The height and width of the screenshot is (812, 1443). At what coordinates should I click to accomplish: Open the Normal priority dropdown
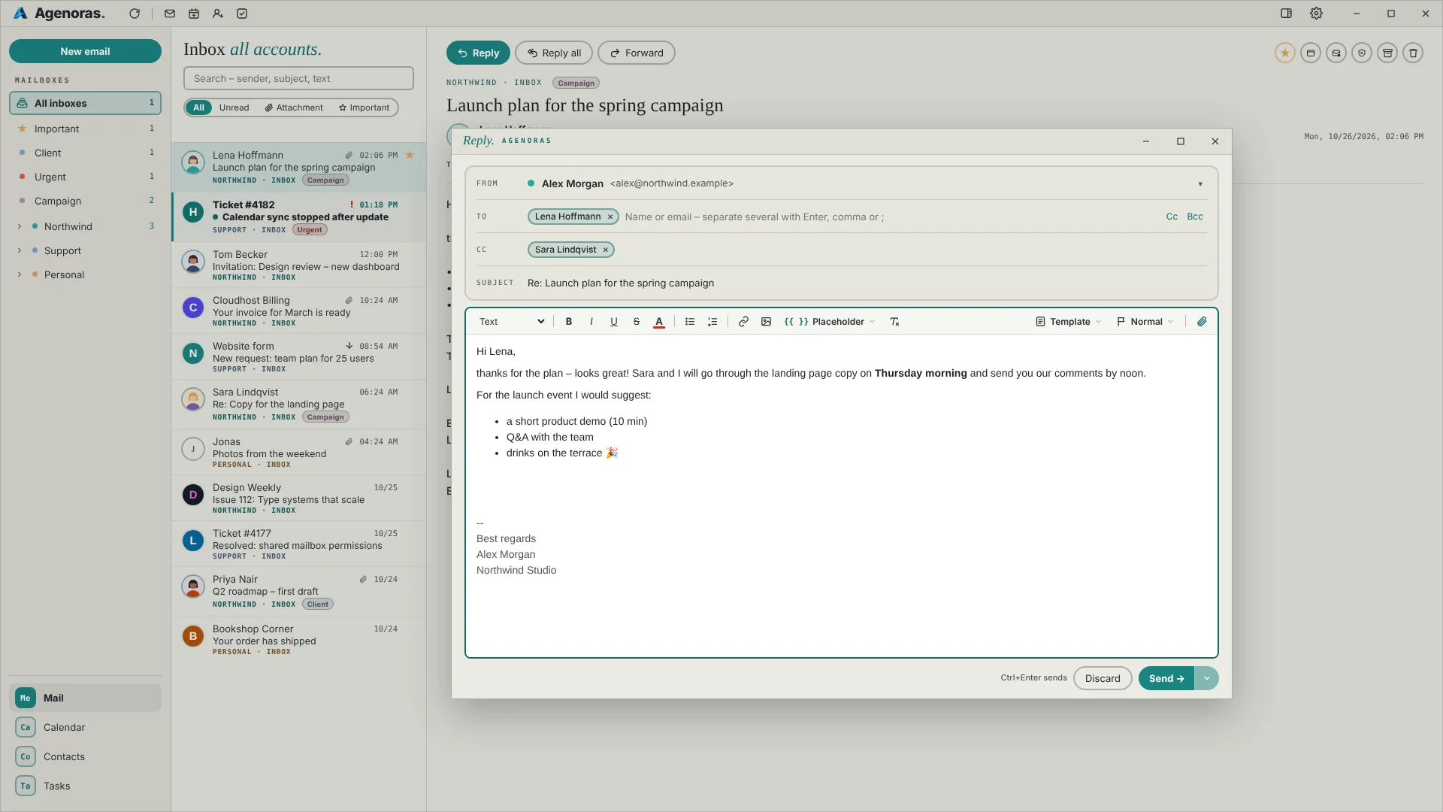point(1145,322)
